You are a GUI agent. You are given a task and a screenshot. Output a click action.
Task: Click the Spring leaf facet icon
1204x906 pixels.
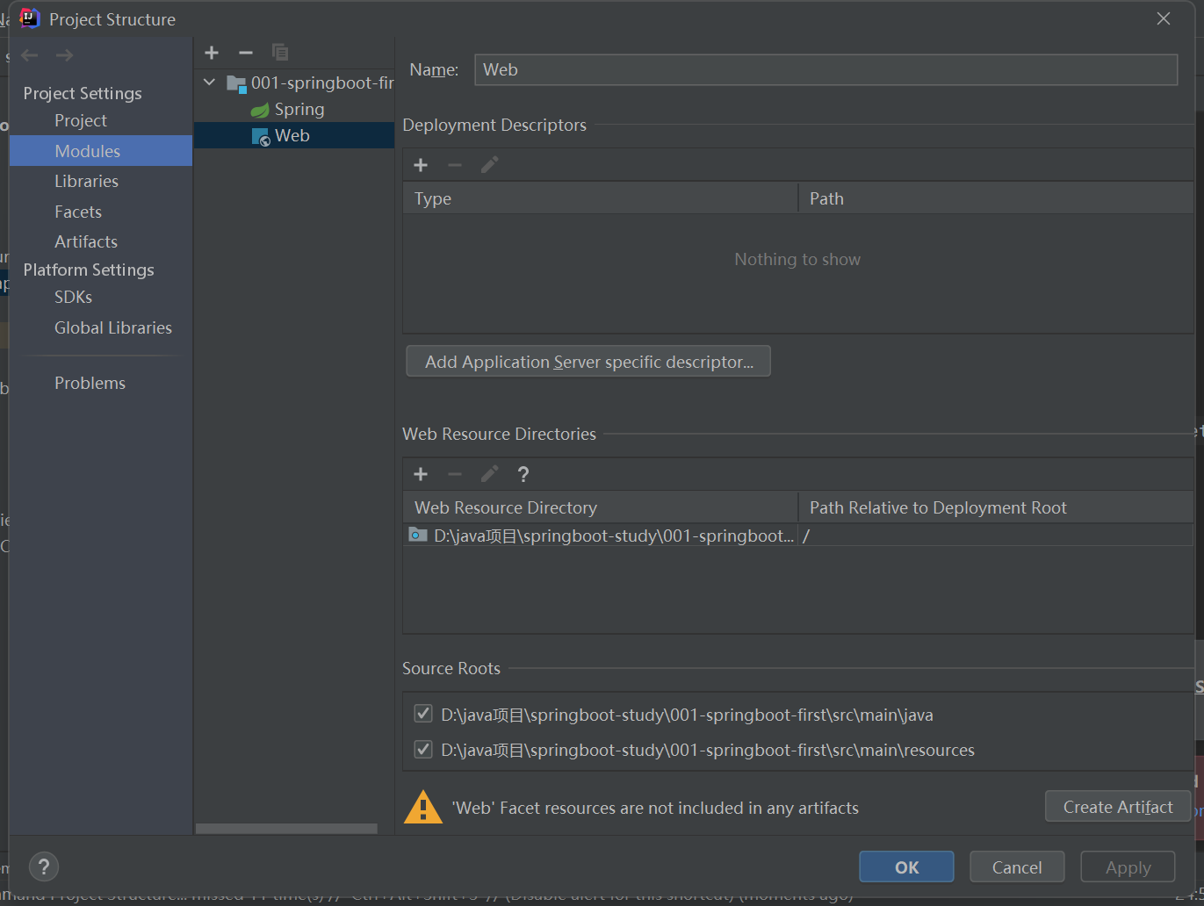tap(260, 110)
